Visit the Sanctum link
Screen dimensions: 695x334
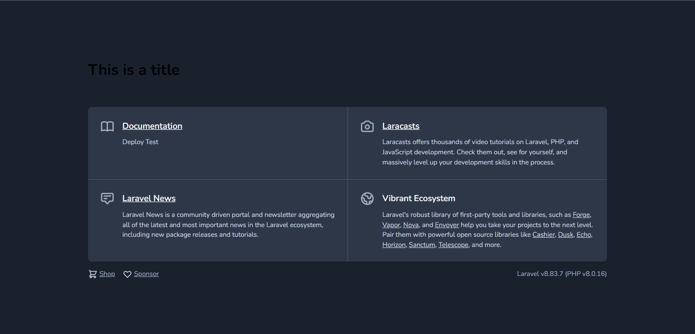[422, 245]
